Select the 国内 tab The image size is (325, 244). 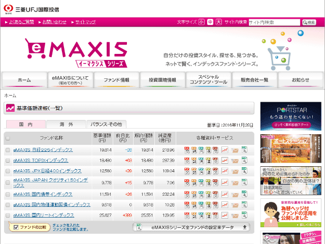(26, 124)
